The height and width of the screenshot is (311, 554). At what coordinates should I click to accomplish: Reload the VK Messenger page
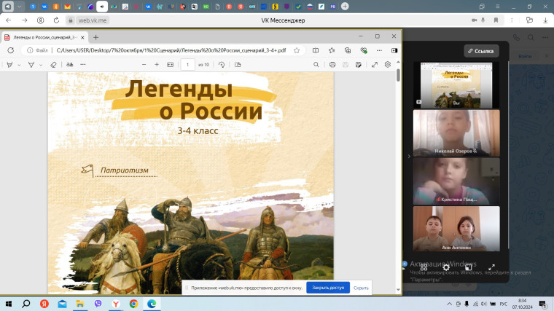(56, 20)
